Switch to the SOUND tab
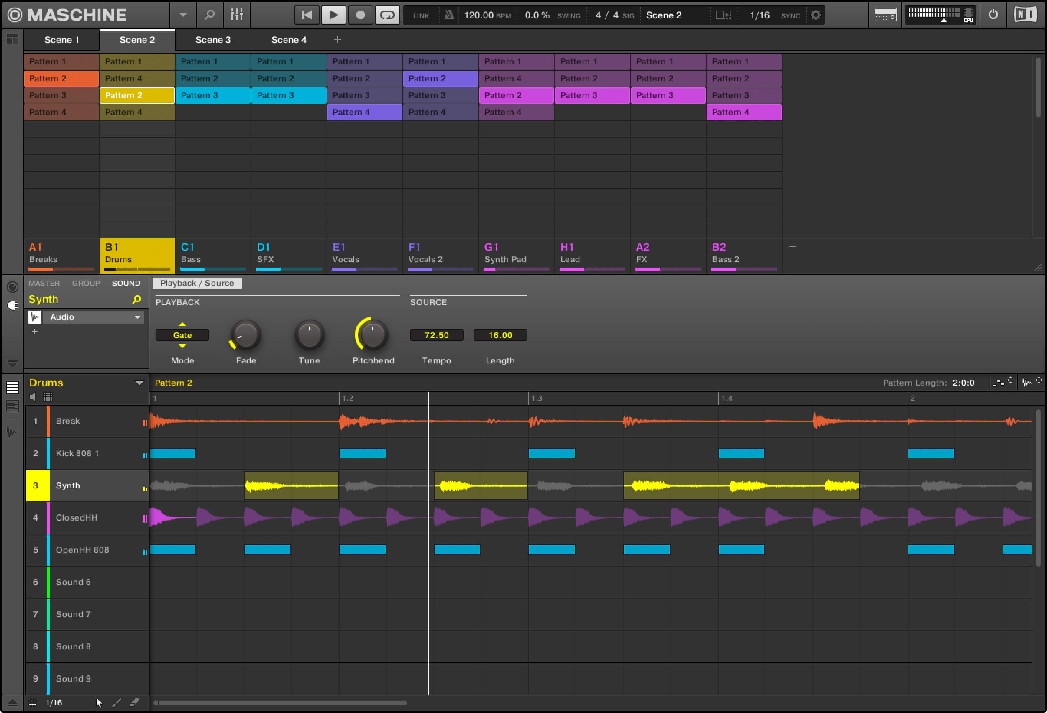 pos(126,283)
